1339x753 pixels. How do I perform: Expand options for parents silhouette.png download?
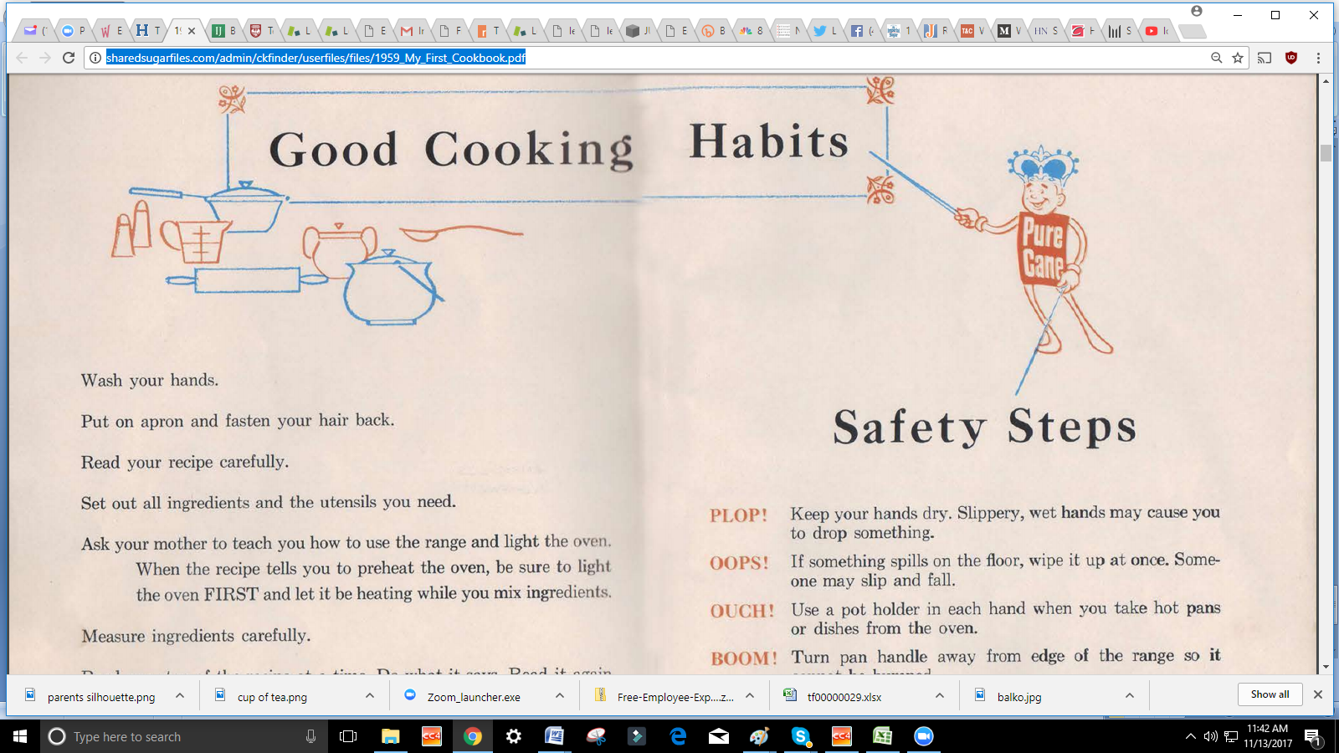[x=180, y=696]
